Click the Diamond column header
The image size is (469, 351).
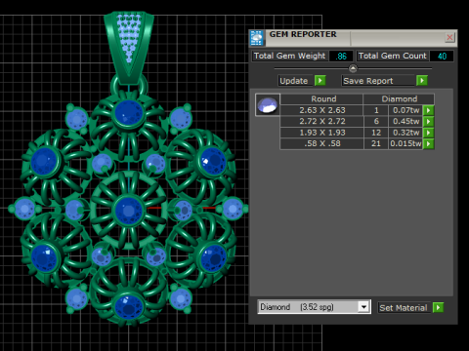click(x=399, y=99)
